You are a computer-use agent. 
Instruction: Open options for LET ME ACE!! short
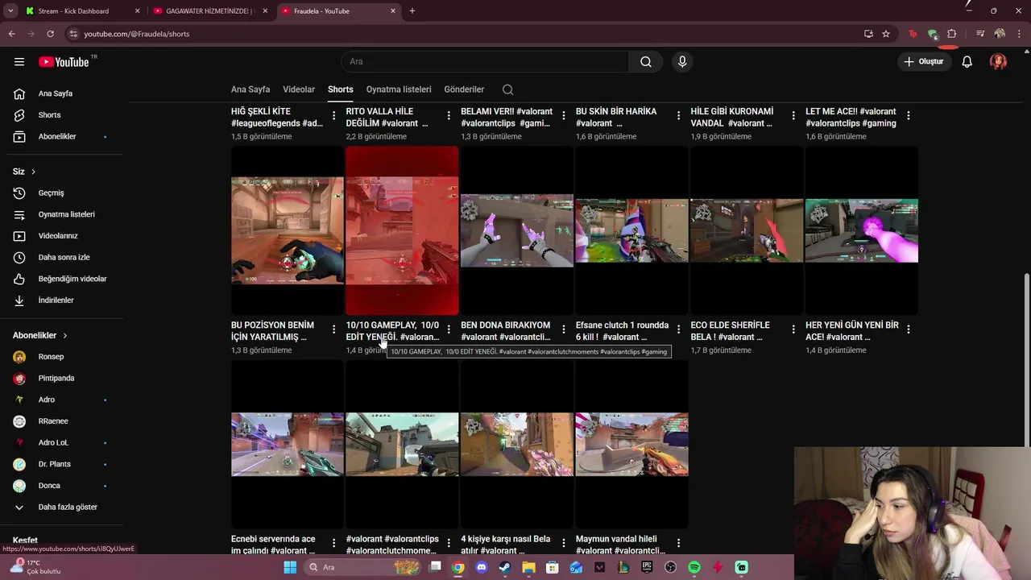[908, 116]
